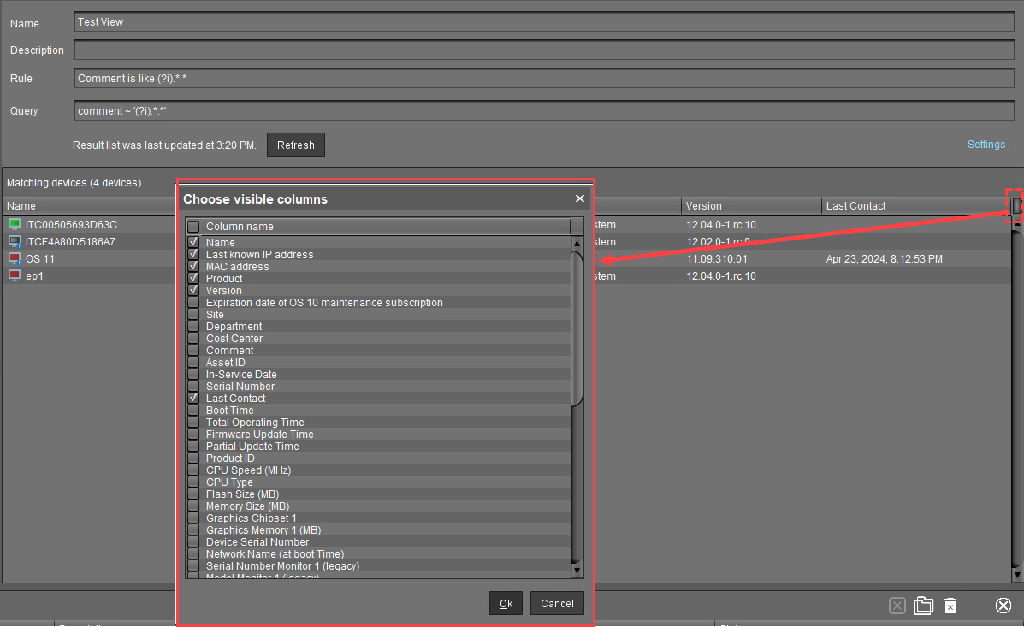Click the folder icon in the bottom toolbar
This screenshot has height=627, width=1024.
(x=924, y=606)
